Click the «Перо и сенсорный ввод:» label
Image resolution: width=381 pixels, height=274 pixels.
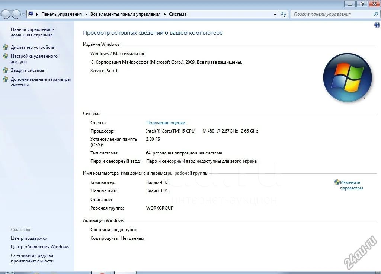point(115,161)
